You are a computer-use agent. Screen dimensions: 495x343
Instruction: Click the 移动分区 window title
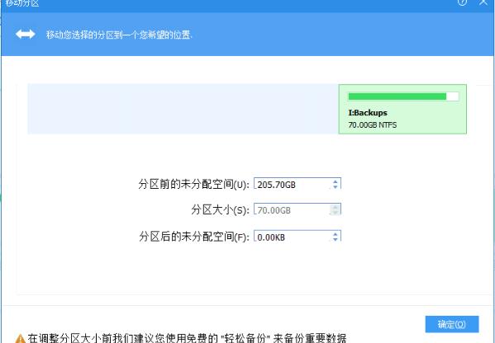pyautogui.click(x=22, y=3)
